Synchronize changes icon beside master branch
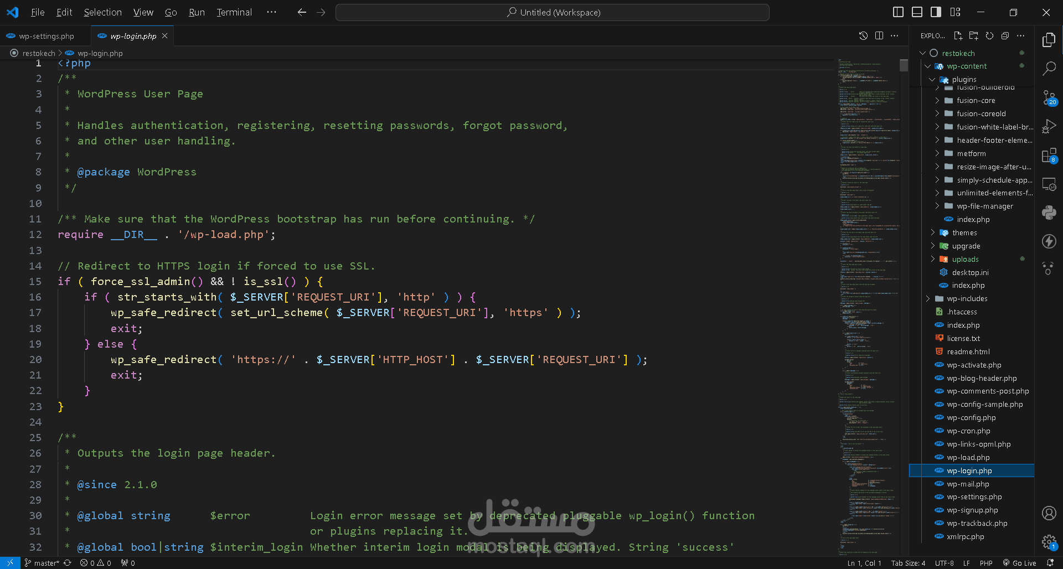Viewport: 1063px width, 569px height. [x=68, y=563]
